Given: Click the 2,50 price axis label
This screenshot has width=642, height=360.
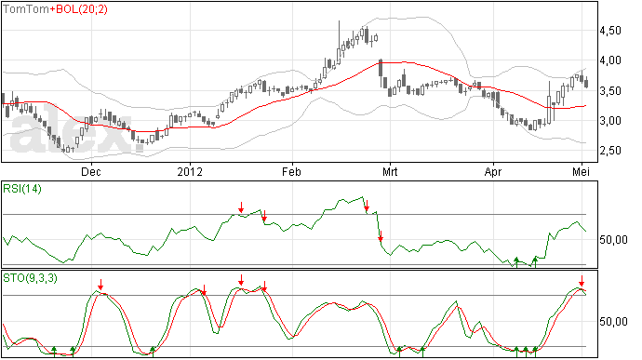Looking at the screenshot, I should (610, 151).
